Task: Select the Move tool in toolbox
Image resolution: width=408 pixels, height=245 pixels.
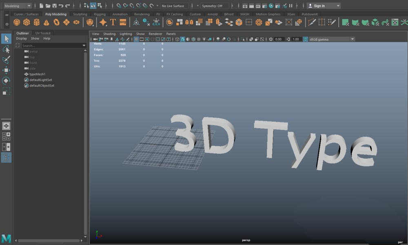Action: (x=6, y=70)
